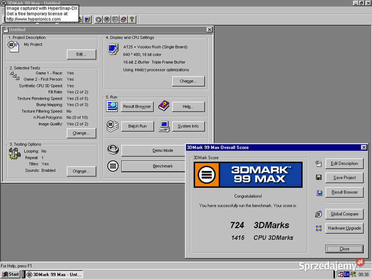Start a Batch Run
The width and height of the screenshot is (372, 279).
[x=137, y=126]
